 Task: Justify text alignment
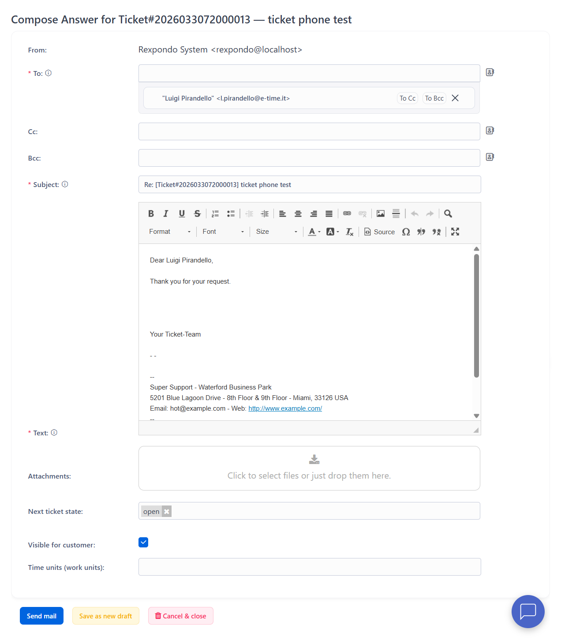[x=329, y=213]
